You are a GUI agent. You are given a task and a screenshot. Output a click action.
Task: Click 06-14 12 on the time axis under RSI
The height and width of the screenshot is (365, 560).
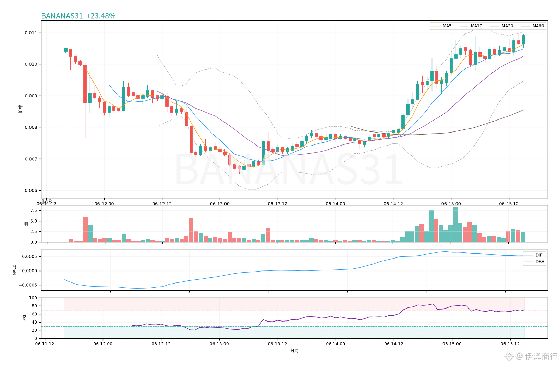394,344
